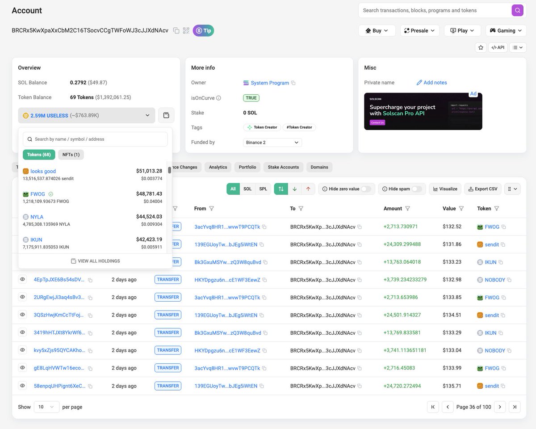
Task: Click the isOnCurve info icon
Action: [x=218, y=98]
